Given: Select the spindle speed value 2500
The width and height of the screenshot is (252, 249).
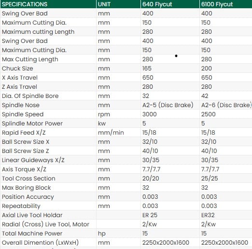Looking at the screenshot, I should (x=208, y=114).
